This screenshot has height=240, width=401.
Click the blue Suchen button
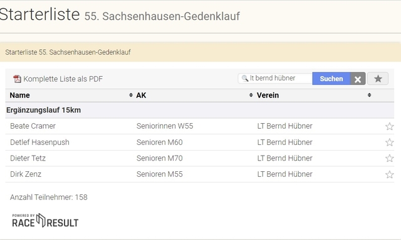331,79
